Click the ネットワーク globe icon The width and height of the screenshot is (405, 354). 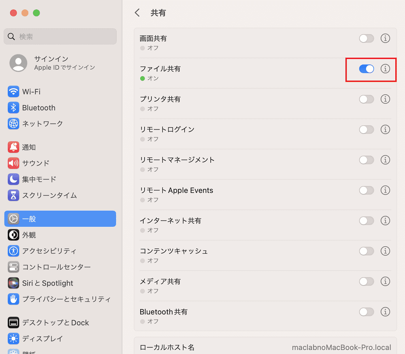click(x=13, y=124)
